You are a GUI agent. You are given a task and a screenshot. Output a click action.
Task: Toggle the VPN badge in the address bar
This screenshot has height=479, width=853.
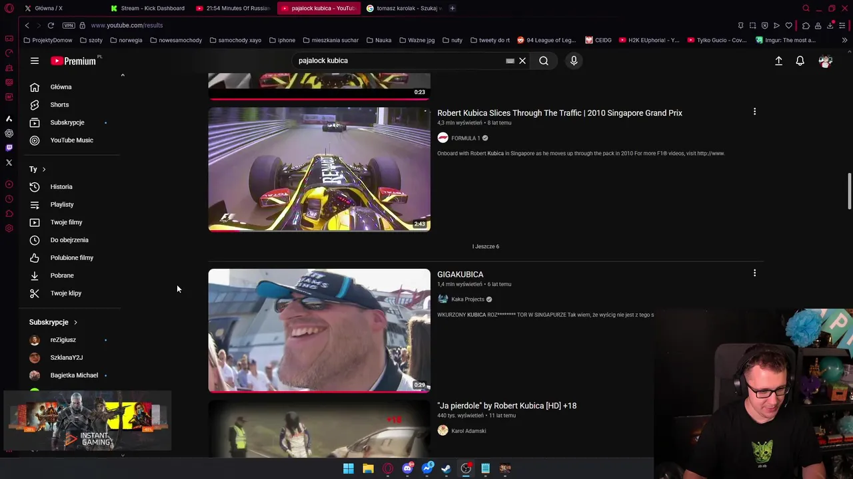tap(69, 25)
